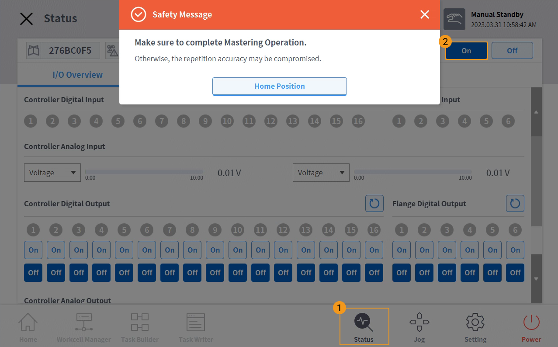This screenshot has width=558, height=347.
Task: Open the left Voltage selection dropdown
Action: click(52, 173)
